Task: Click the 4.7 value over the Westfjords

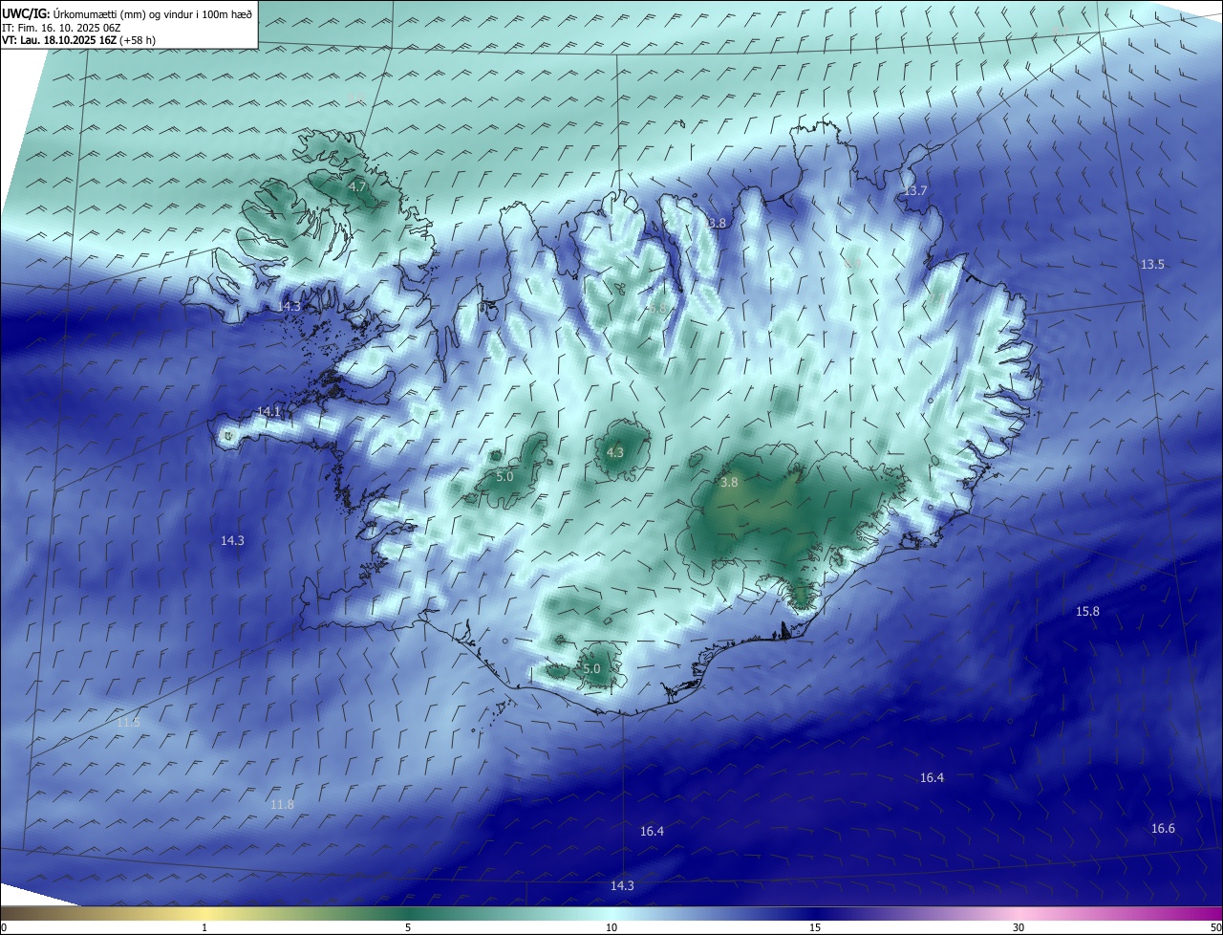Action: (357, 187)
